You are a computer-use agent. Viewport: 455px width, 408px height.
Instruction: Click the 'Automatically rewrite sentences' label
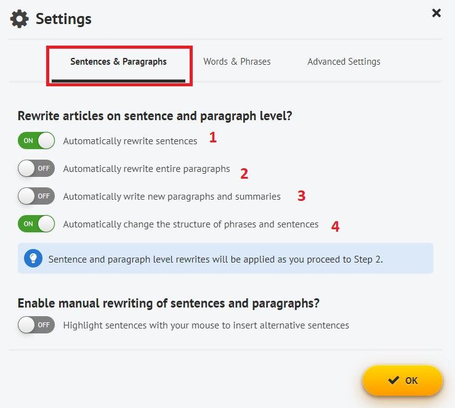pos(130,141)
